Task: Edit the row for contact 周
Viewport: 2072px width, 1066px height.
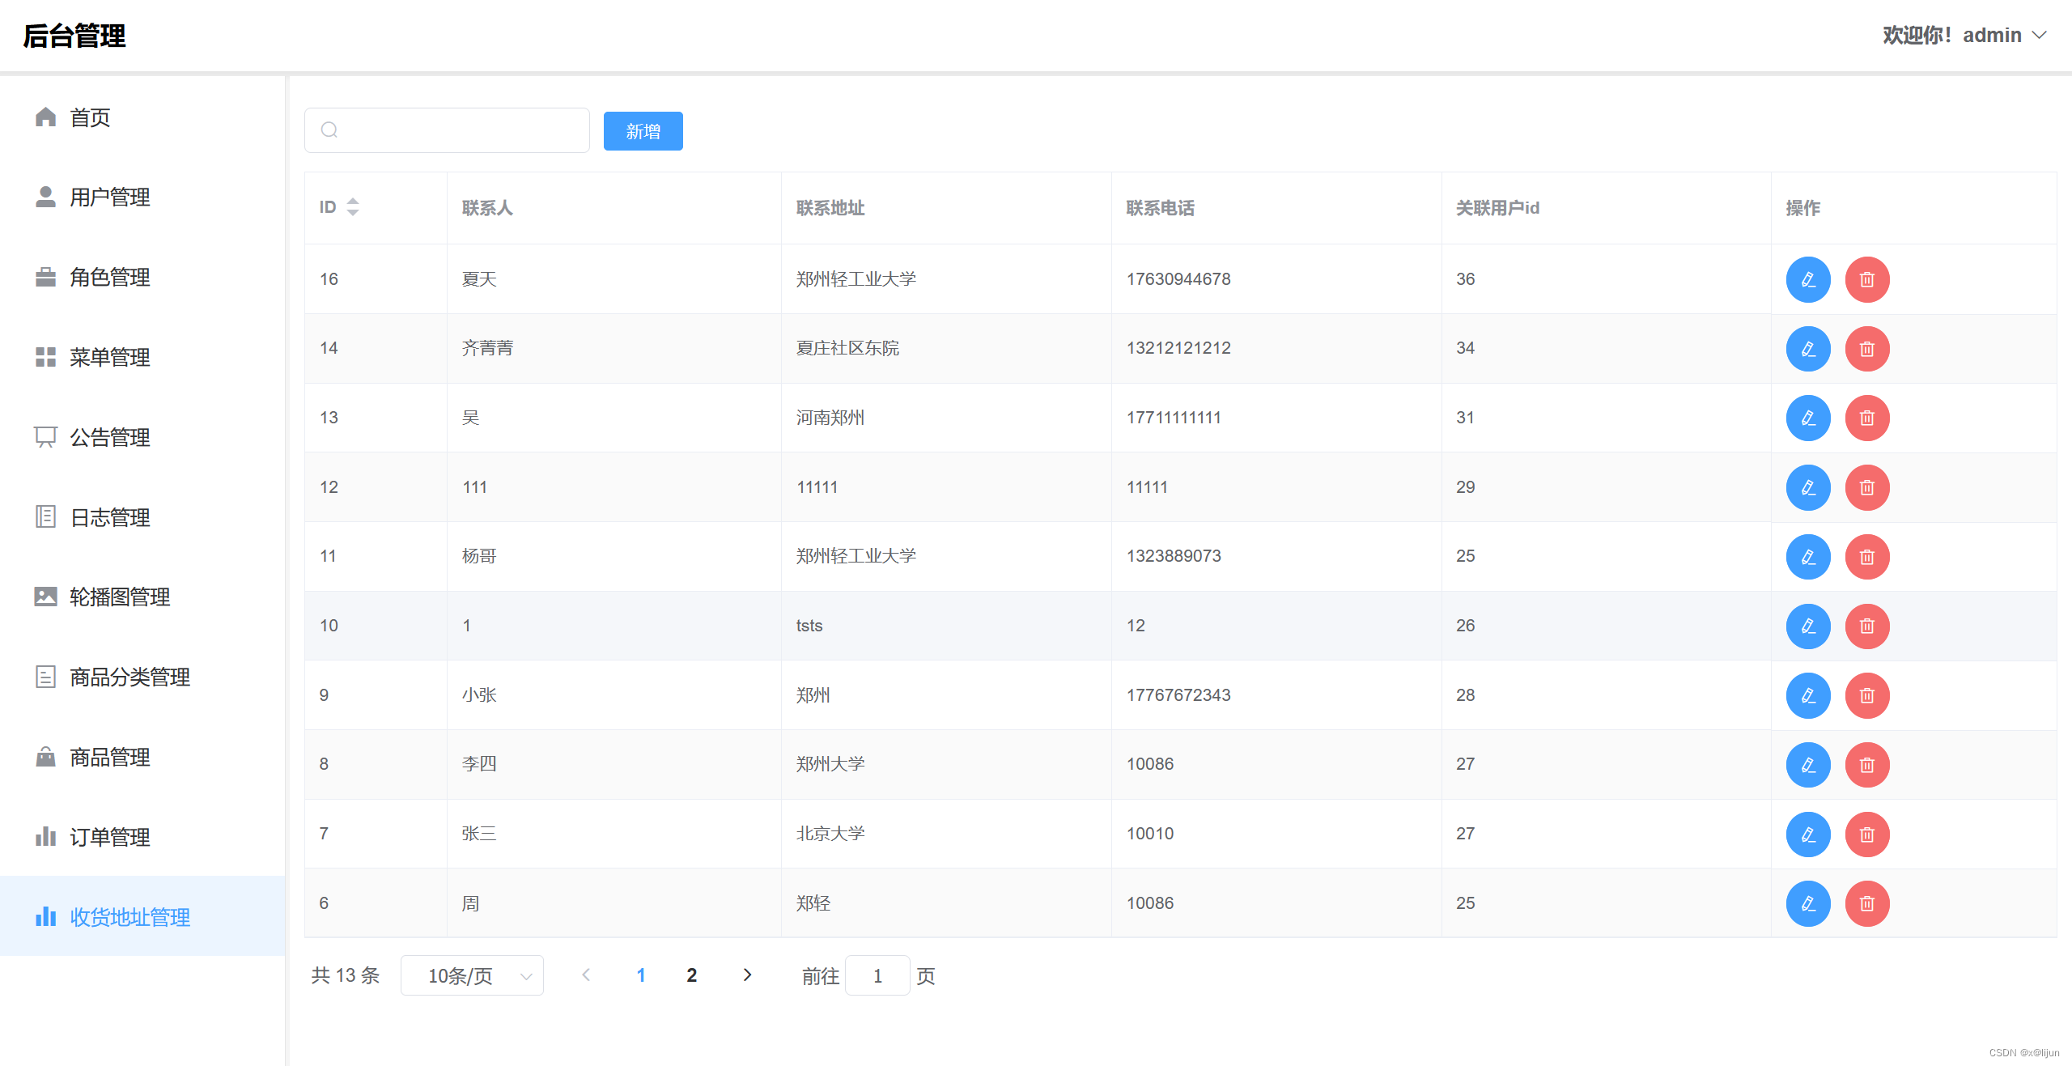Action: pyautogui.click(x=1808, y=903)
